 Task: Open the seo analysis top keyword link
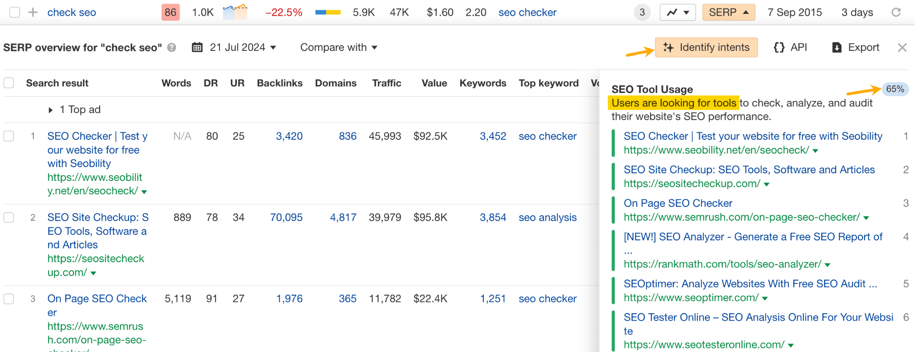click(x=547, y=218)
